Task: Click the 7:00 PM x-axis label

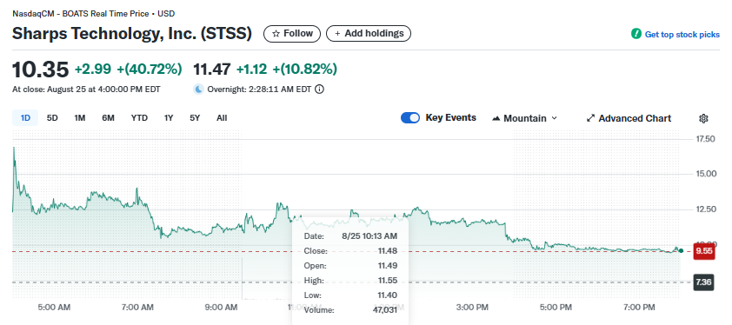Action: pos(641,308)
